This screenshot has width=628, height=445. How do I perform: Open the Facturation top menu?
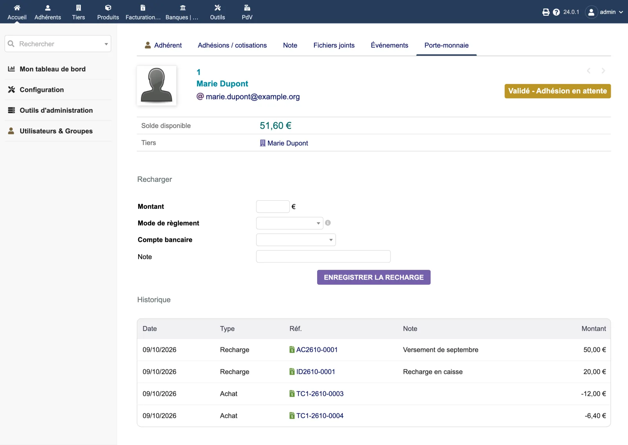tap(143, 12)
